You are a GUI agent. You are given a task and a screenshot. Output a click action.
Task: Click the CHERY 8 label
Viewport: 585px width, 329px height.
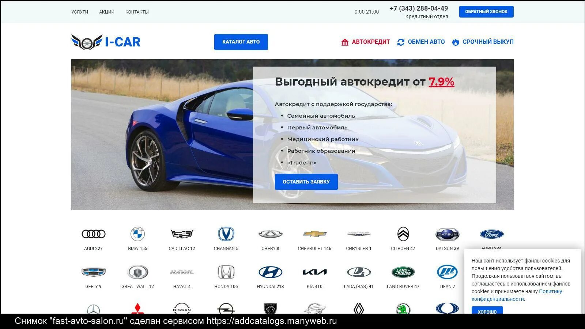(x=270, y=249)
